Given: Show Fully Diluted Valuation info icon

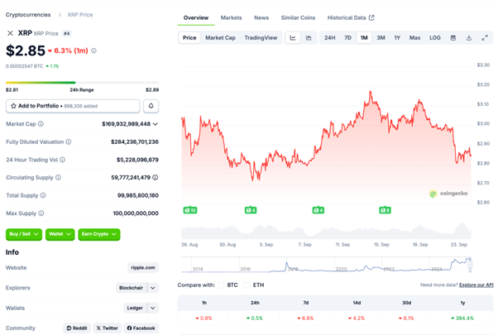Looking at the screenshot, I should pyautogui.click(x=69, y=142).
